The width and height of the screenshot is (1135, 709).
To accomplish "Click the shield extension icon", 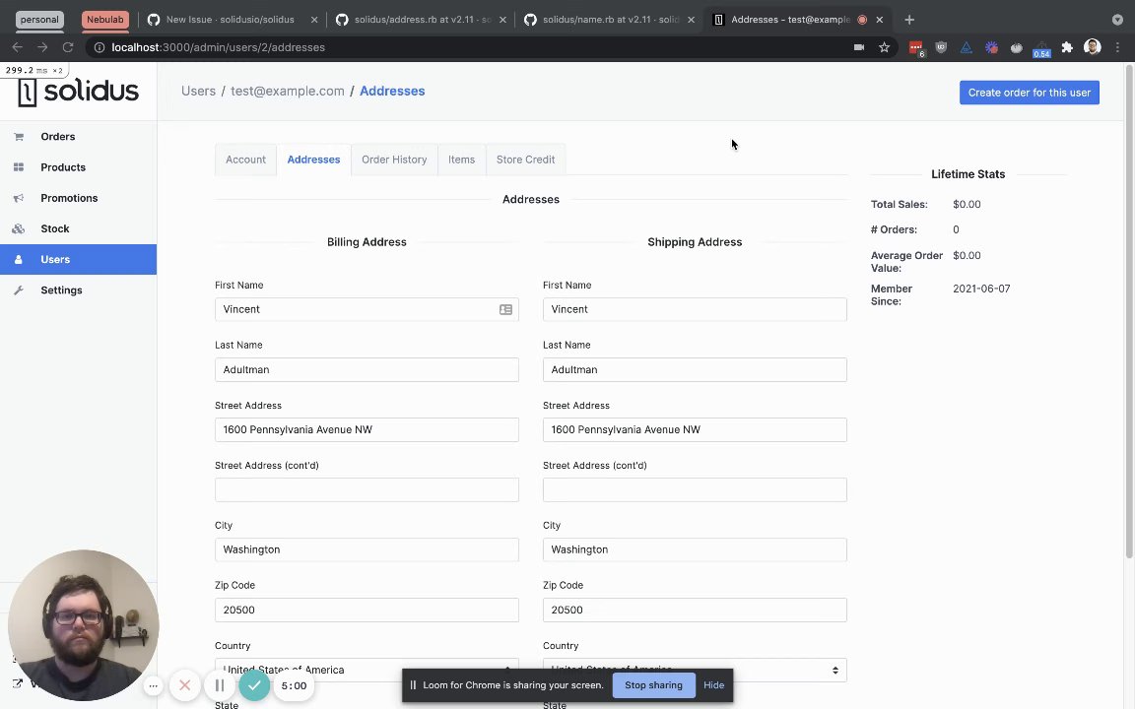I will (x=941, y=47).
